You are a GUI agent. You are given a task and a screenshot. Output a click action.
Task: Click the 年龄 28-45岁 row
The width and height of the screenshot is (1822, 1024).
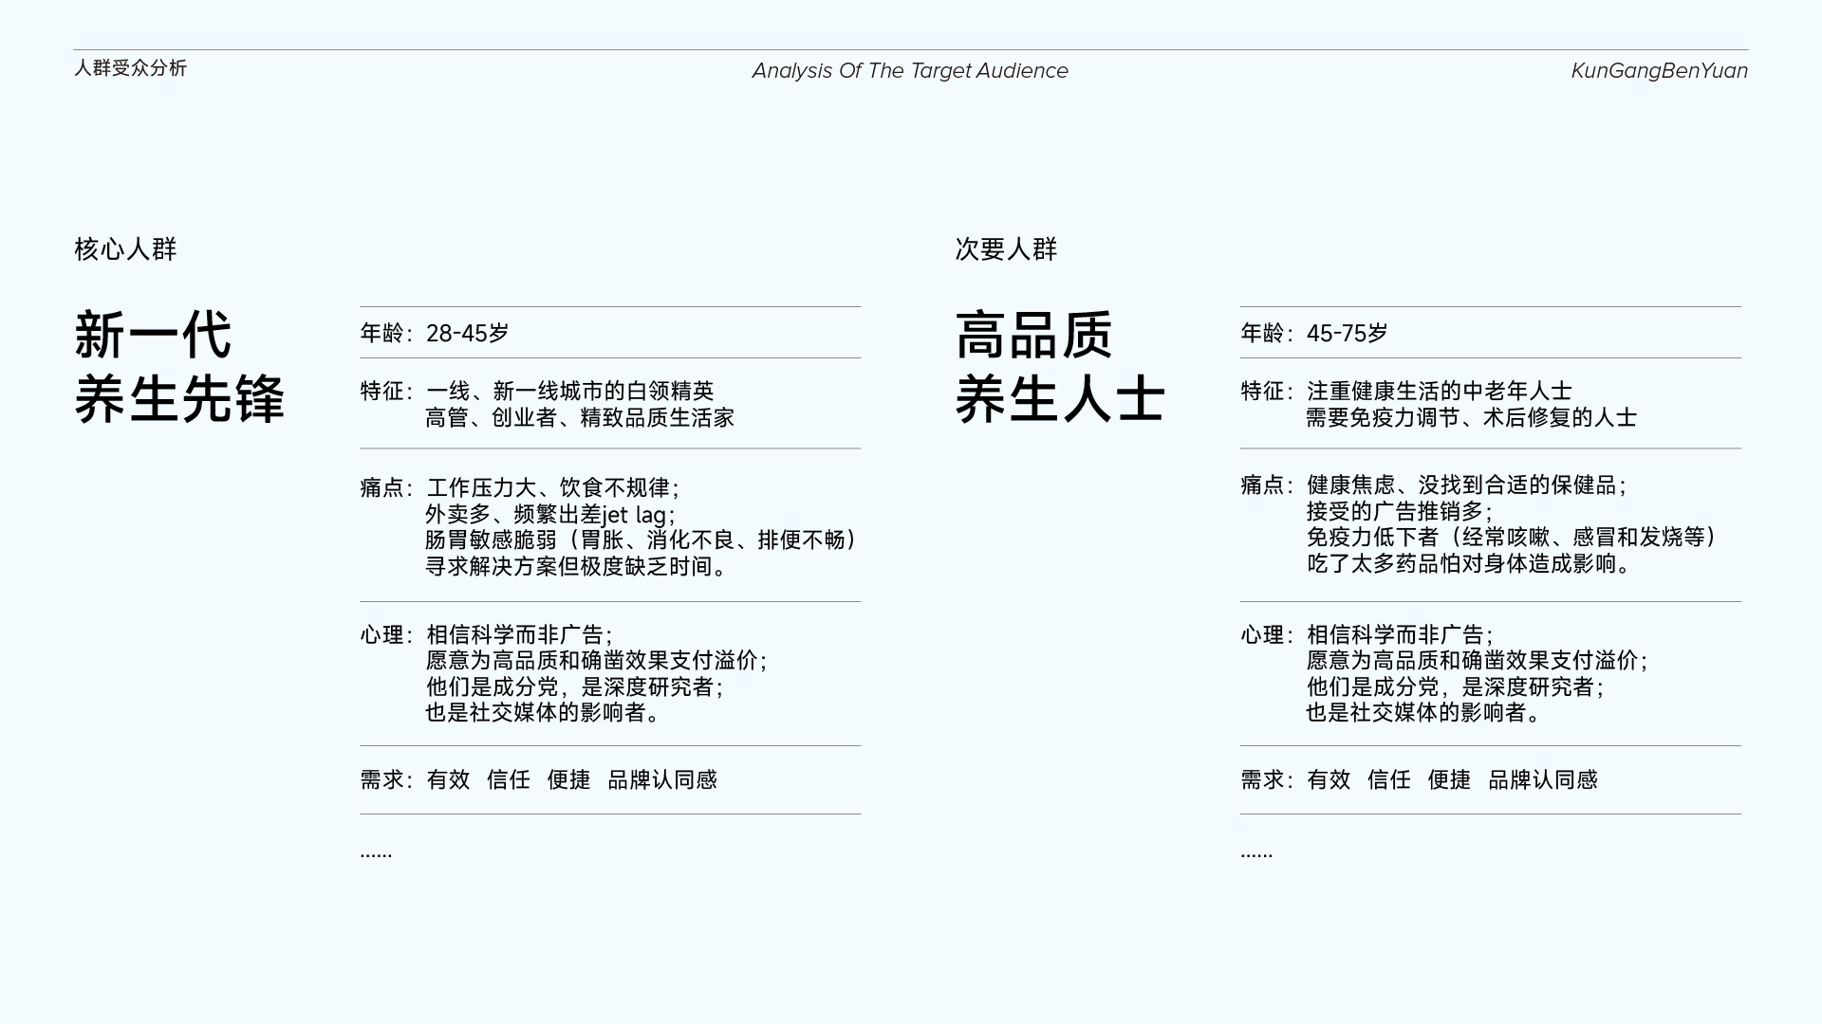pyautogui.click(x=435, y=333)
